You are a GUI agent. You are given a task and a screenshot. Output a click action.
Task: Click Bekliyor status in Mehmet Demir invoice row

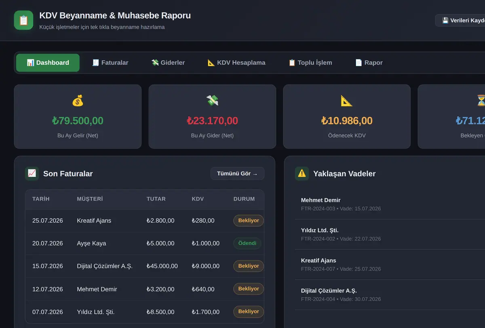click(249, 288)
